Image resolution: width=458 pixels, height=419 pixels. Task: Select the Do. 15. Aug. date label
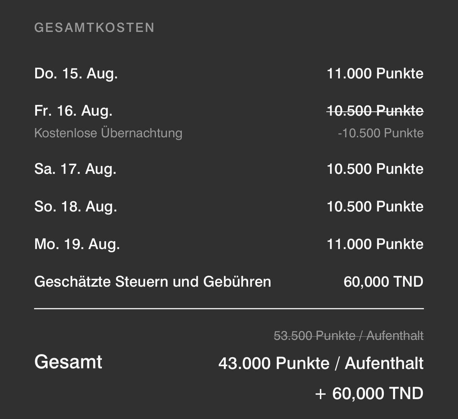76,74
